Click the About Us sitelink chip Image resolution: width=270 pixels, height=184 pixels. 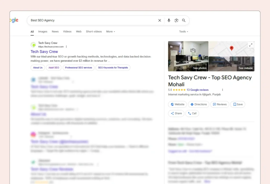(x=37, y=67)
